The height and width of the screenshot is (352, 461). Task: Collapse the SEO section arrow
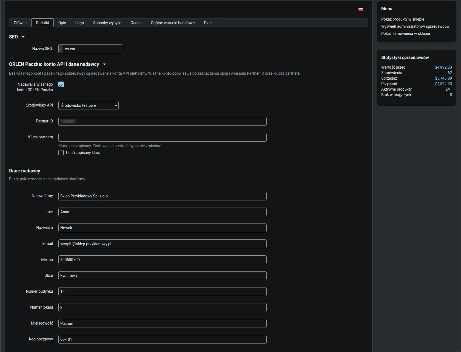click(23, 37)
